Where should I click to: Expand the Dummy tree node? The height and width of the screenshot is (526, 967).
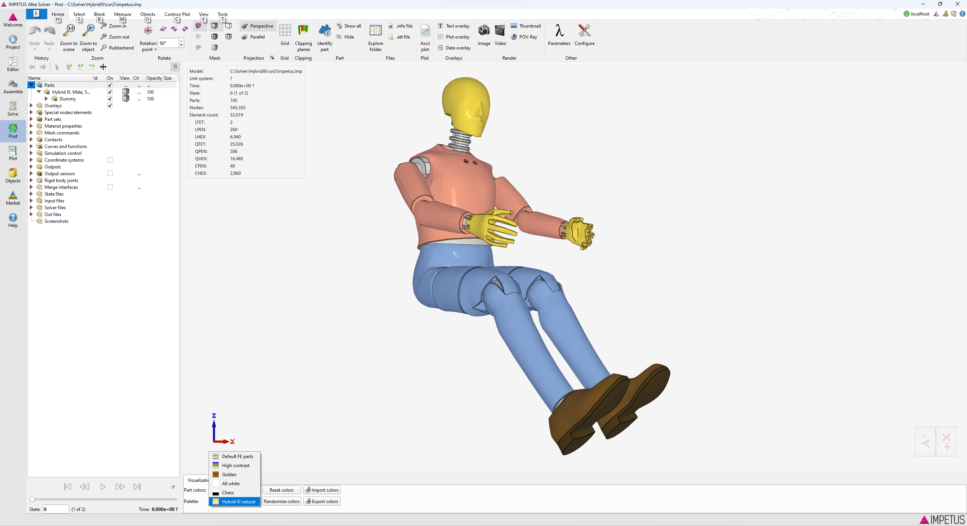(46, 99)
